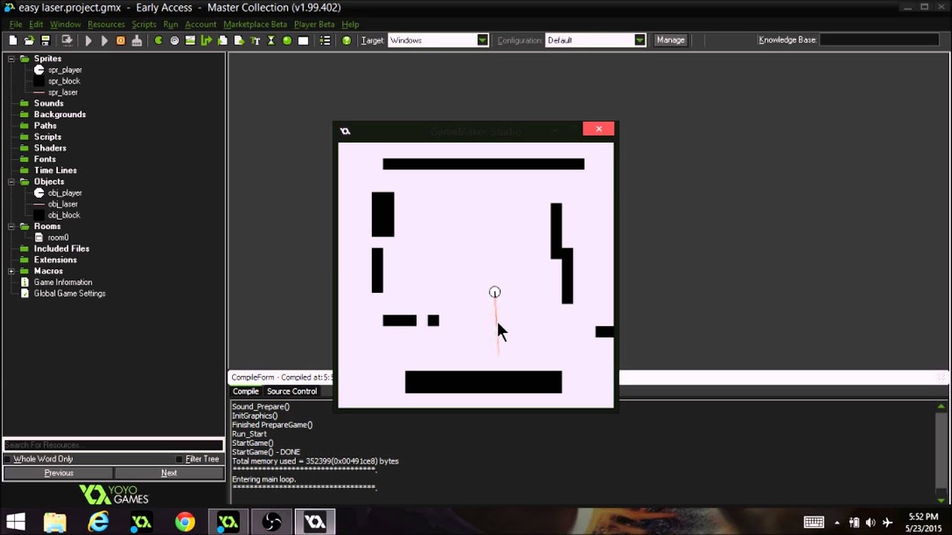This screenshot has height=535, width=952.
Task: Click the Create application export icon
Action: click(67, 40)
